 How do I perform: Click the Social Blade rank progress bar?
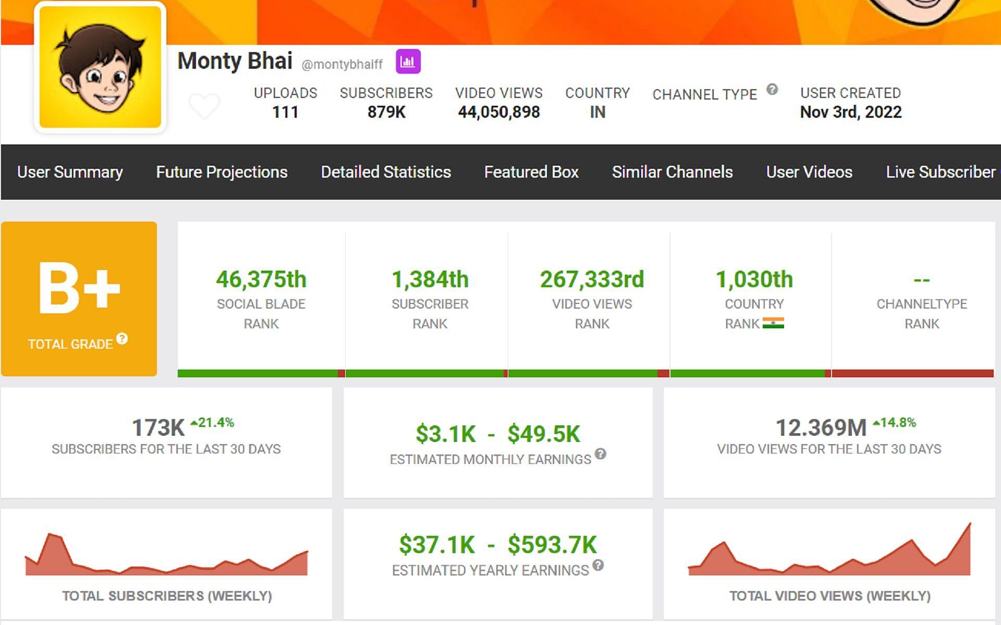tap(261, 373)
